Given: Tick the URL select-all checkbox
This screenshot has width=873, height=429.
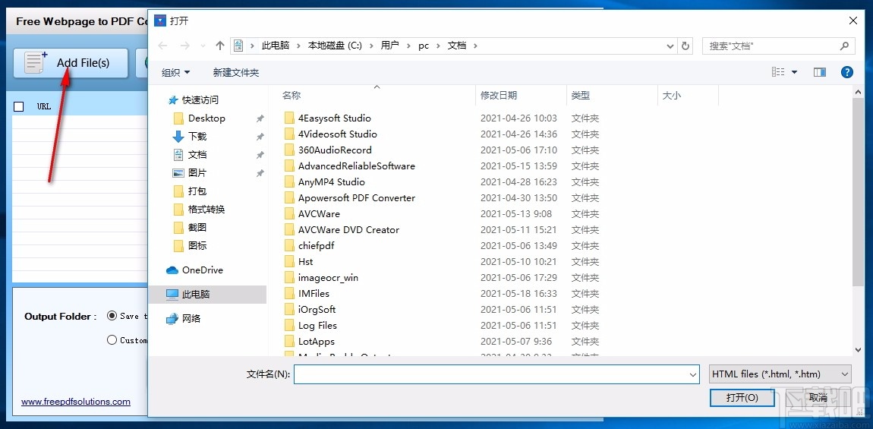Looking at the screenshot, I should (18, 106).
